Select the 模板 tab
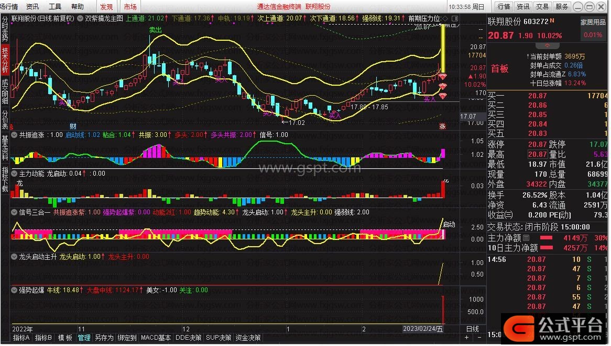Viewport: 611px width, 346px height. click(65, 338)
